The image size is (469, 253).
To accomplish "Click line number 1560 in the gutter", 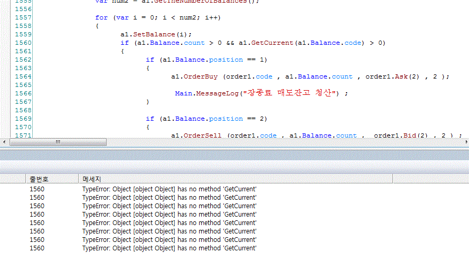I will (23, 43).
